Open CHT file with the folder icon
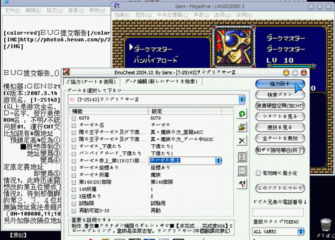Viewport: 335px width, 240px height. click(242, 127)
